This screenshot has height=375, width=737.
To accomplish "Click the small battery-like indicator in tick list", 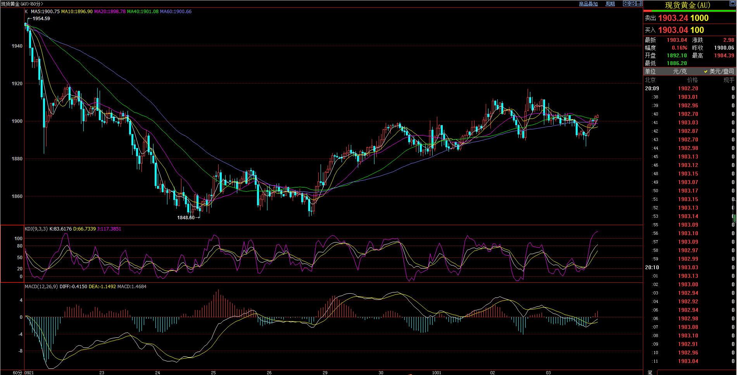I will click(x=734, y=218).
